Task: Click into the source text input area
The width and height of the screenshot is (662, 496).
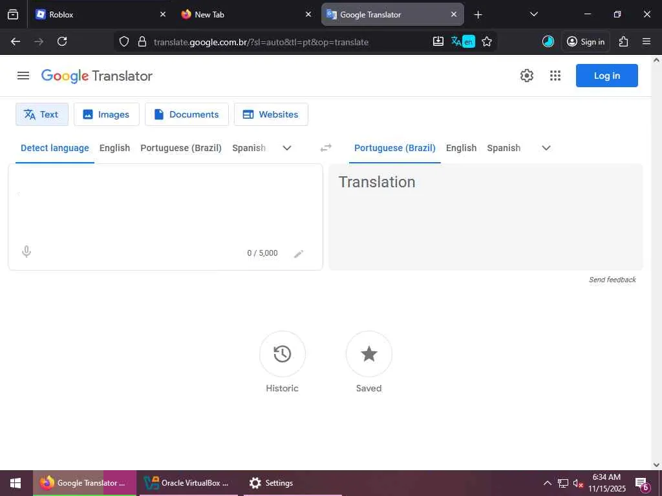Action: coord(165,202)
